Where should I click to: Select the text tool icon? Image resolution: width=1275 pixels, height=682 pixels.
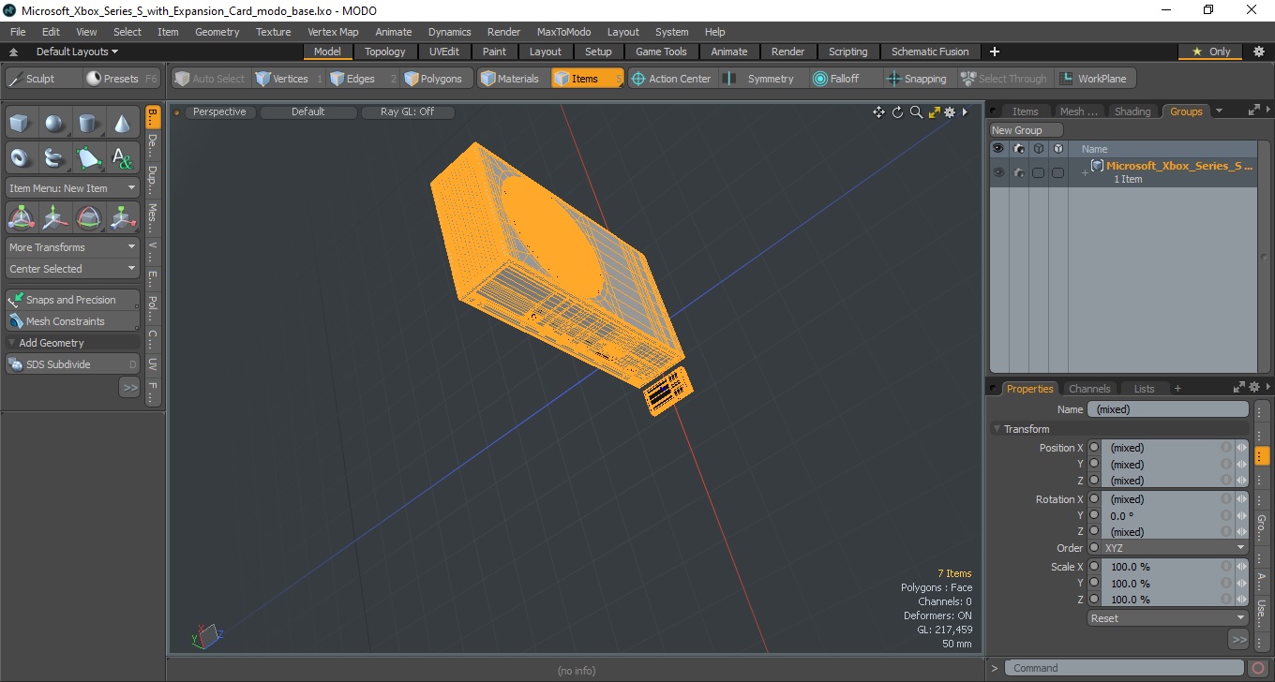pyautogui.click(x=123, y=158)
